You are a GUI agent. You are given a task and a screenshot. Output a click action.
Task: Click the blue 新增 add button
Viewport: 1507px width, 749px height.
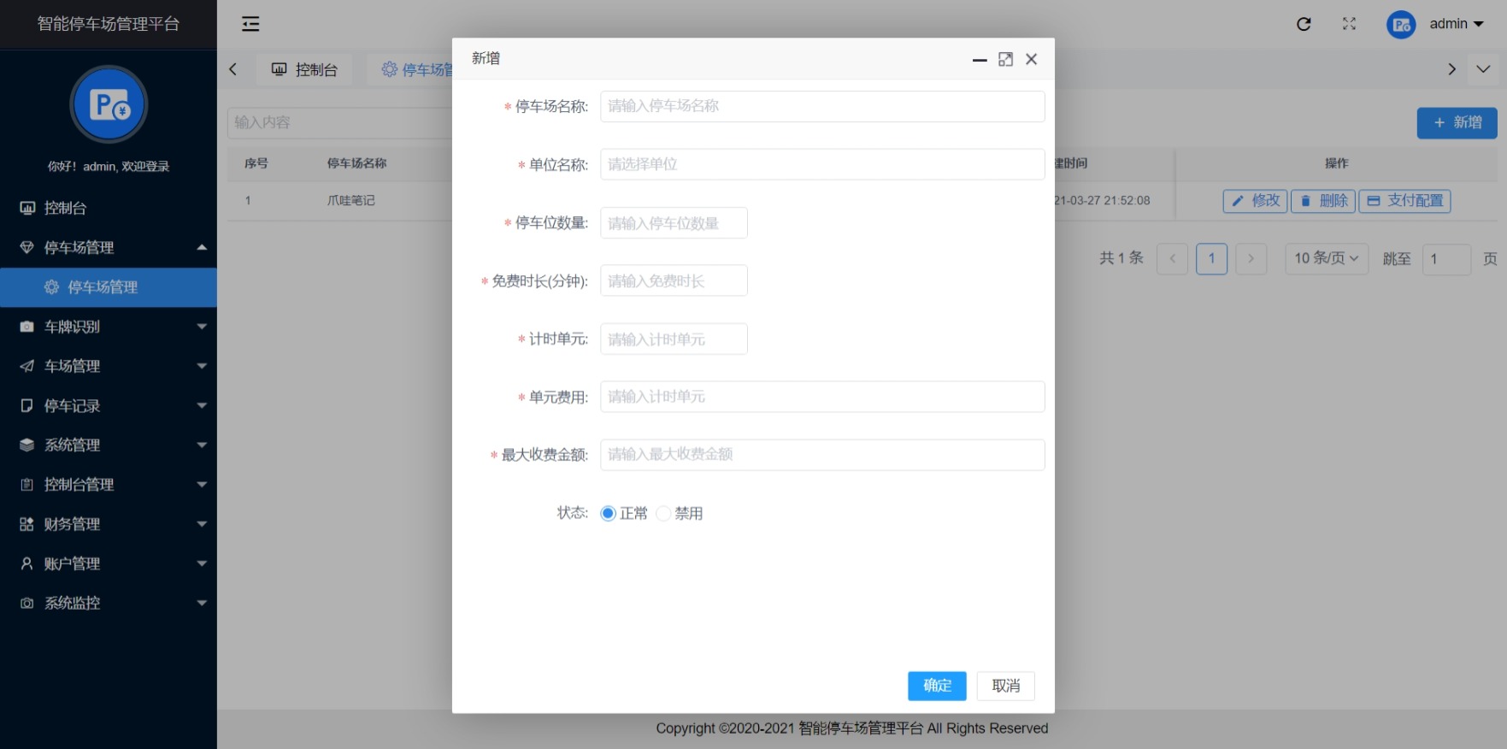tap(1457, 122)
